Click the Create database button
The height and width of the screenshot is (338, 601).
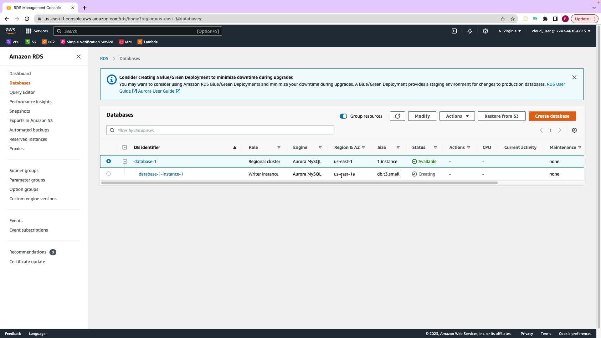(552, 116)
